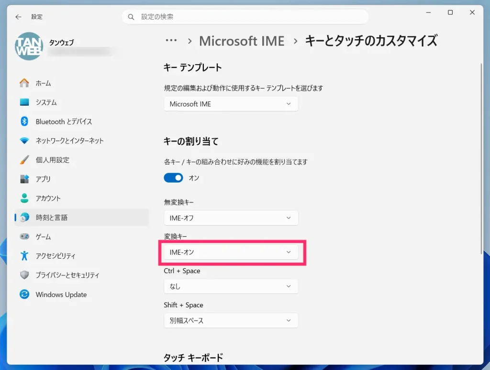
Task: Click the アクセシビリティ figure icon
Action: pyautogui.click(x=24, y=256)
